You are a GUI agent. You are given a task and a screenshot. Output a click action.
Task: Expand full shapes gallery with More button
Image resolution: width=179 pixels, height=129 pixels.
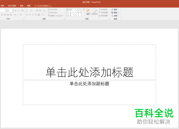coord(84,15)
